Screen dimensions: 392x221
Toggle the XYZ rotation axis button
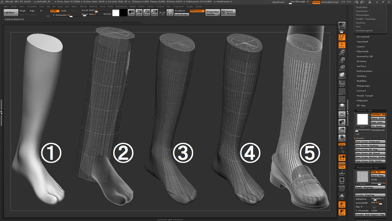click(342, 144)
